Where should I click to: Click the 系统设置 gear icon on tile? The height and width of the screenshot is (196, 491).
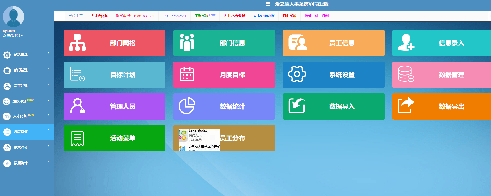pyautogui.click(x=297, y=74)
